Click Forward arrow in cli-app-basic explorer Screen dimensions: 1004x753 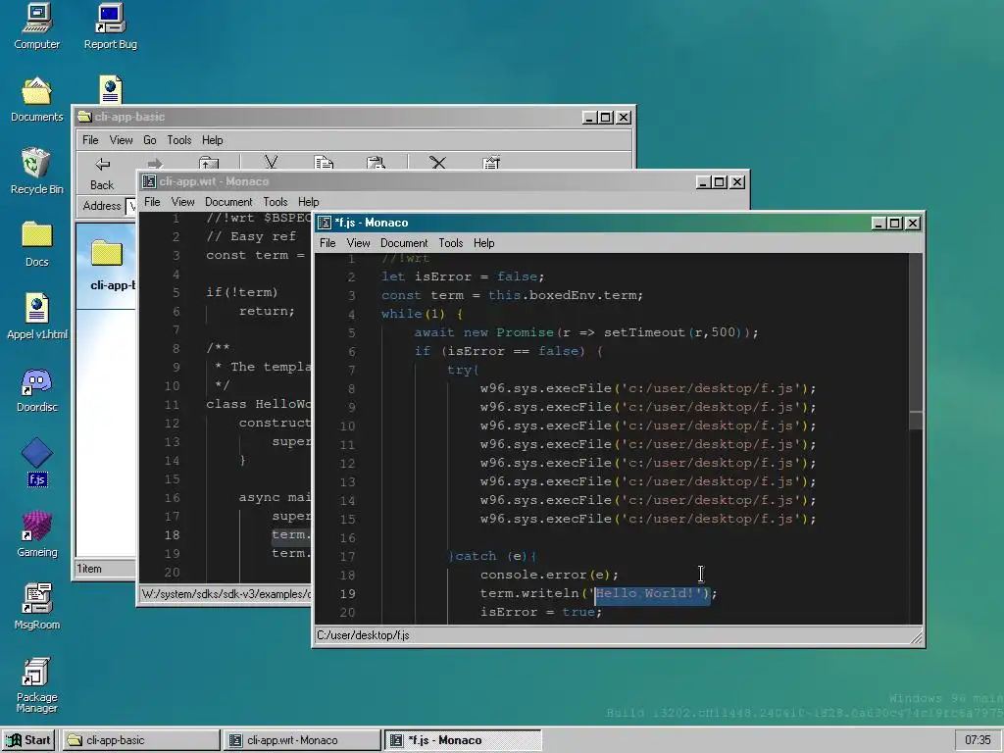click(x=154, y=164)
